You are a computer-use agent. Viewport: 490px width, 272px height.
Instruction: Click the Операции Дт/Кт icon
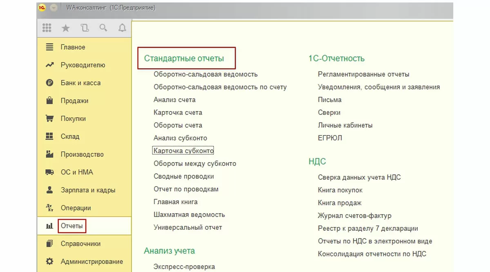tap(49, 208)
